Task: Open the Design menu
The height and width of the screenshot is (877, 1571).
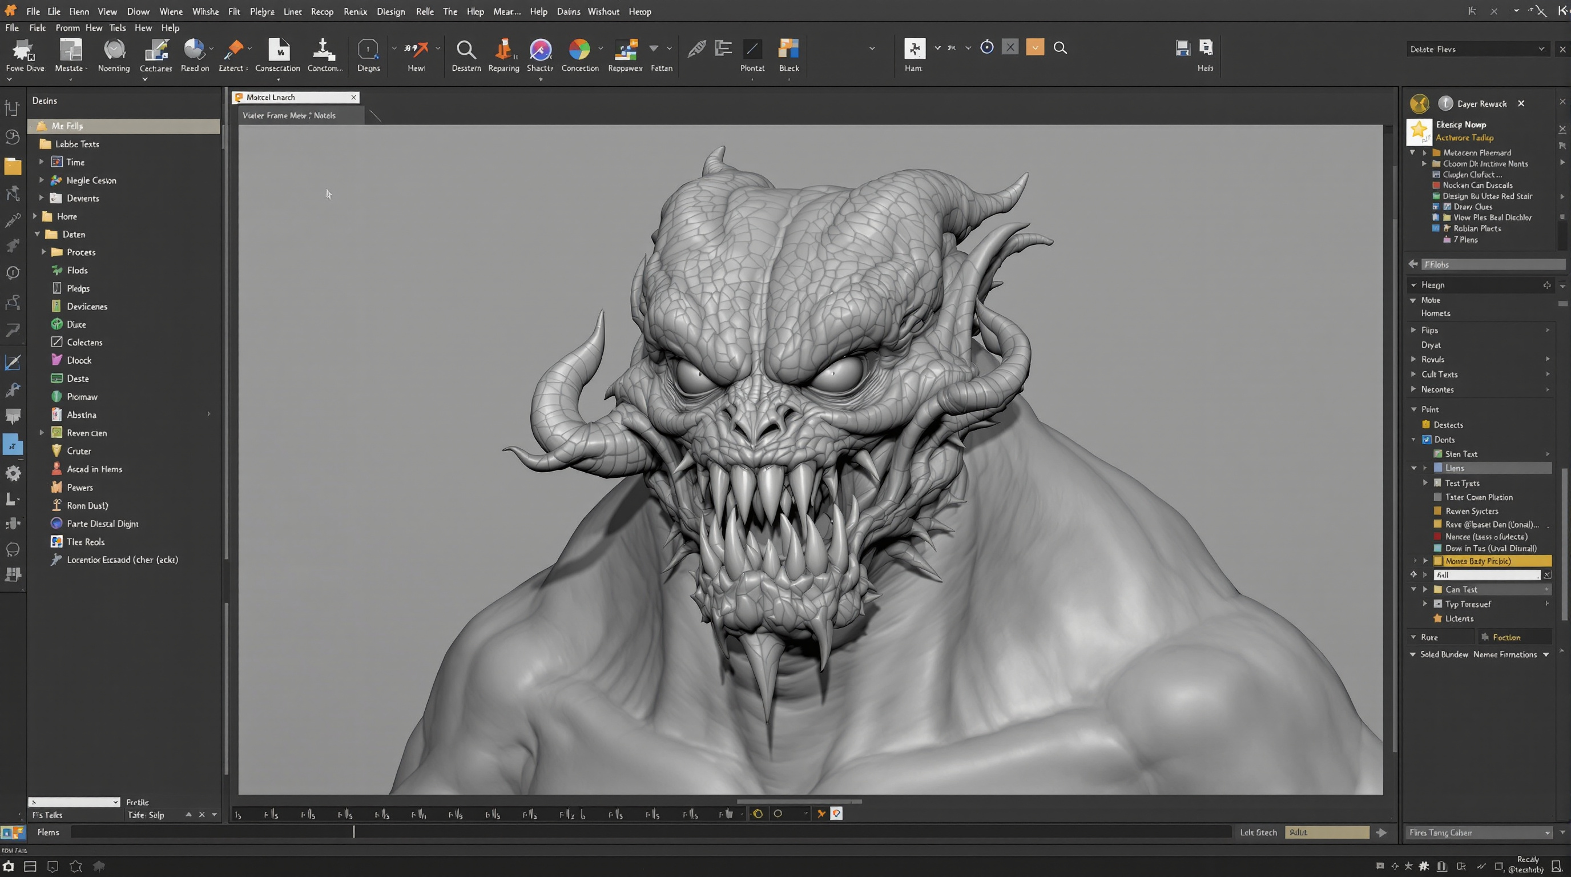Action: click(390, 11)
